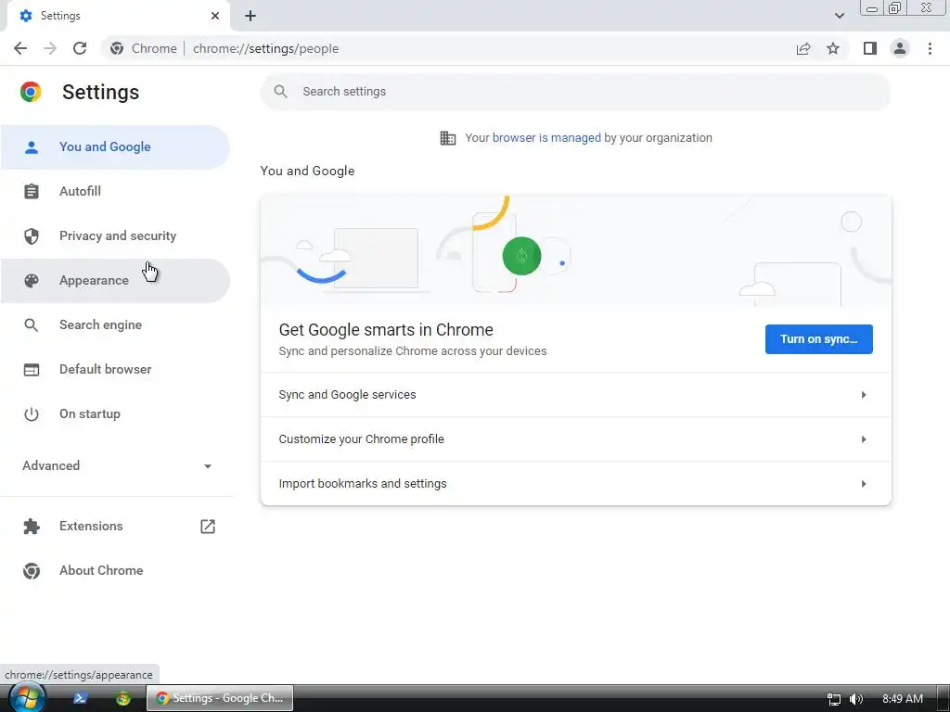Image resolution: width=950 pixels, height=712 pixels.
Task: View site information Chrome icon in address bar
Action: [x=117, y=48]
